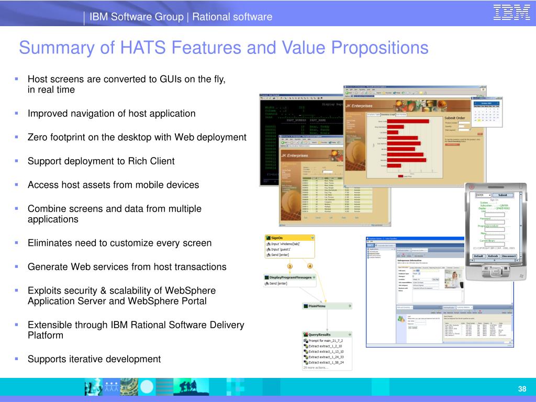Click the woman's photo in the rich client
Screen dimensions: 536x402
click(x=453, y=278)
